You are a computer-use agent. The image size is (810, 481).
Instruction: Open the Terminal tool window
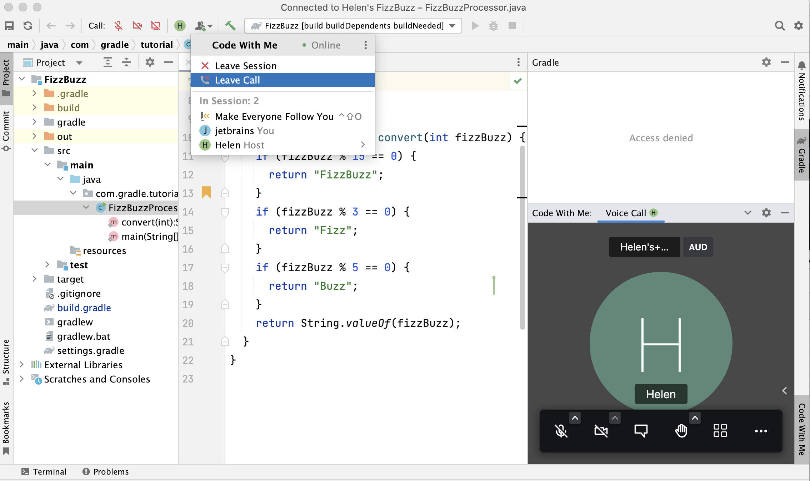point(44,472)
